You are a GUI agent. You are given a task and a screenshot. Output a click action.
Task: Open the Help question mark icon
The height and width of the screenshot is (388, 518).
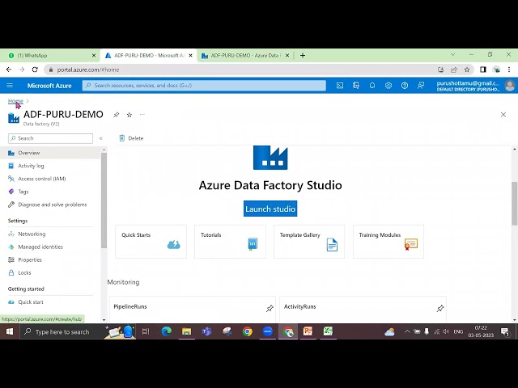pos(405,86)
